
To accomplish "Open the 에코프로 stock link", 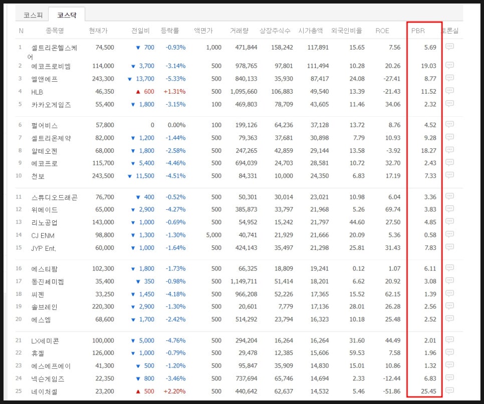I will pos(45,163).
